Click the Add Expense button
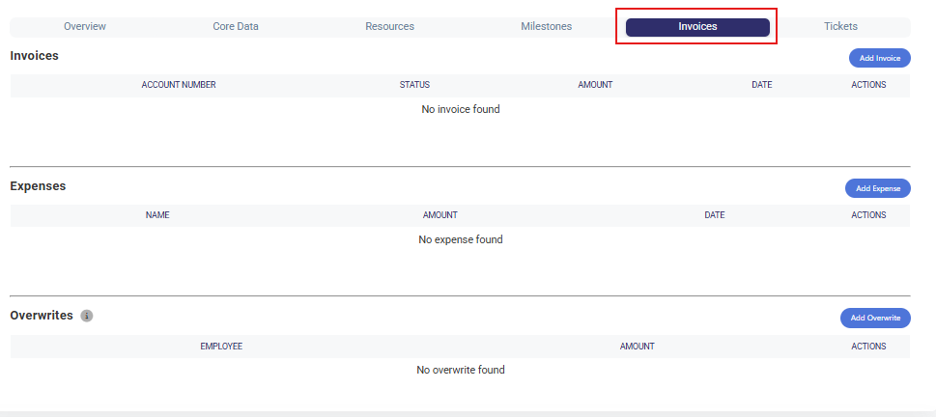This screenshot has width=936, height=417. pyautogui.click(x=878, y=188)
